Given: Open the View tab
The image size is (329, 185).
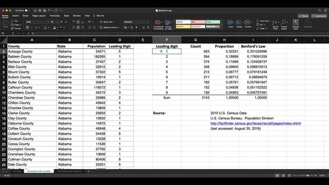Looking at the screenshot, I should point(87,16).
